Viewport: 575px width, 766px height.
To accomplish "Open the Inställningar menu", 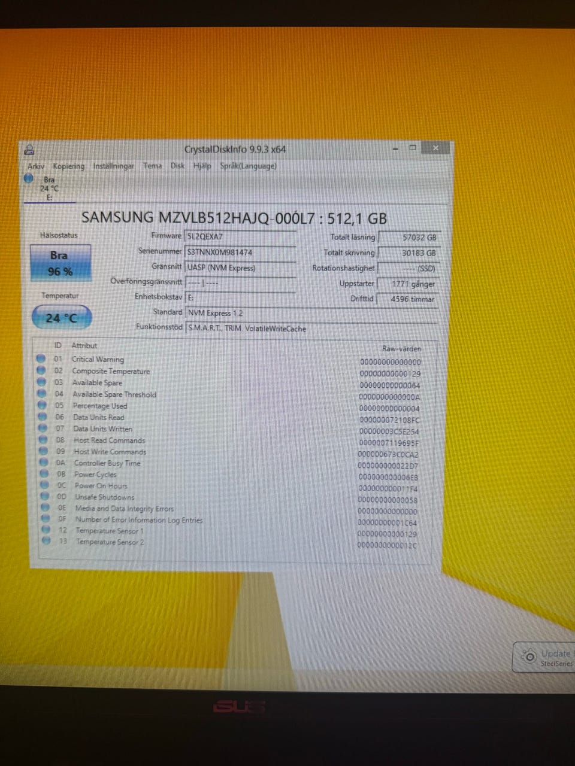I will click(113, 166).
